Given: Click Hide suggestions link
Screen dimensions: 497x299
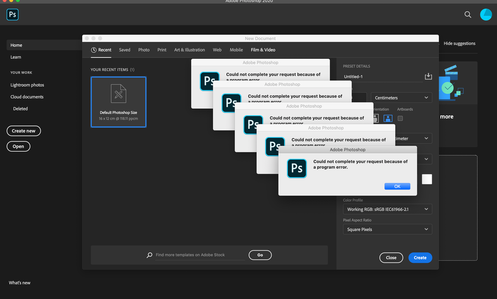Looking at the screenshot, I should coord(459,43).
